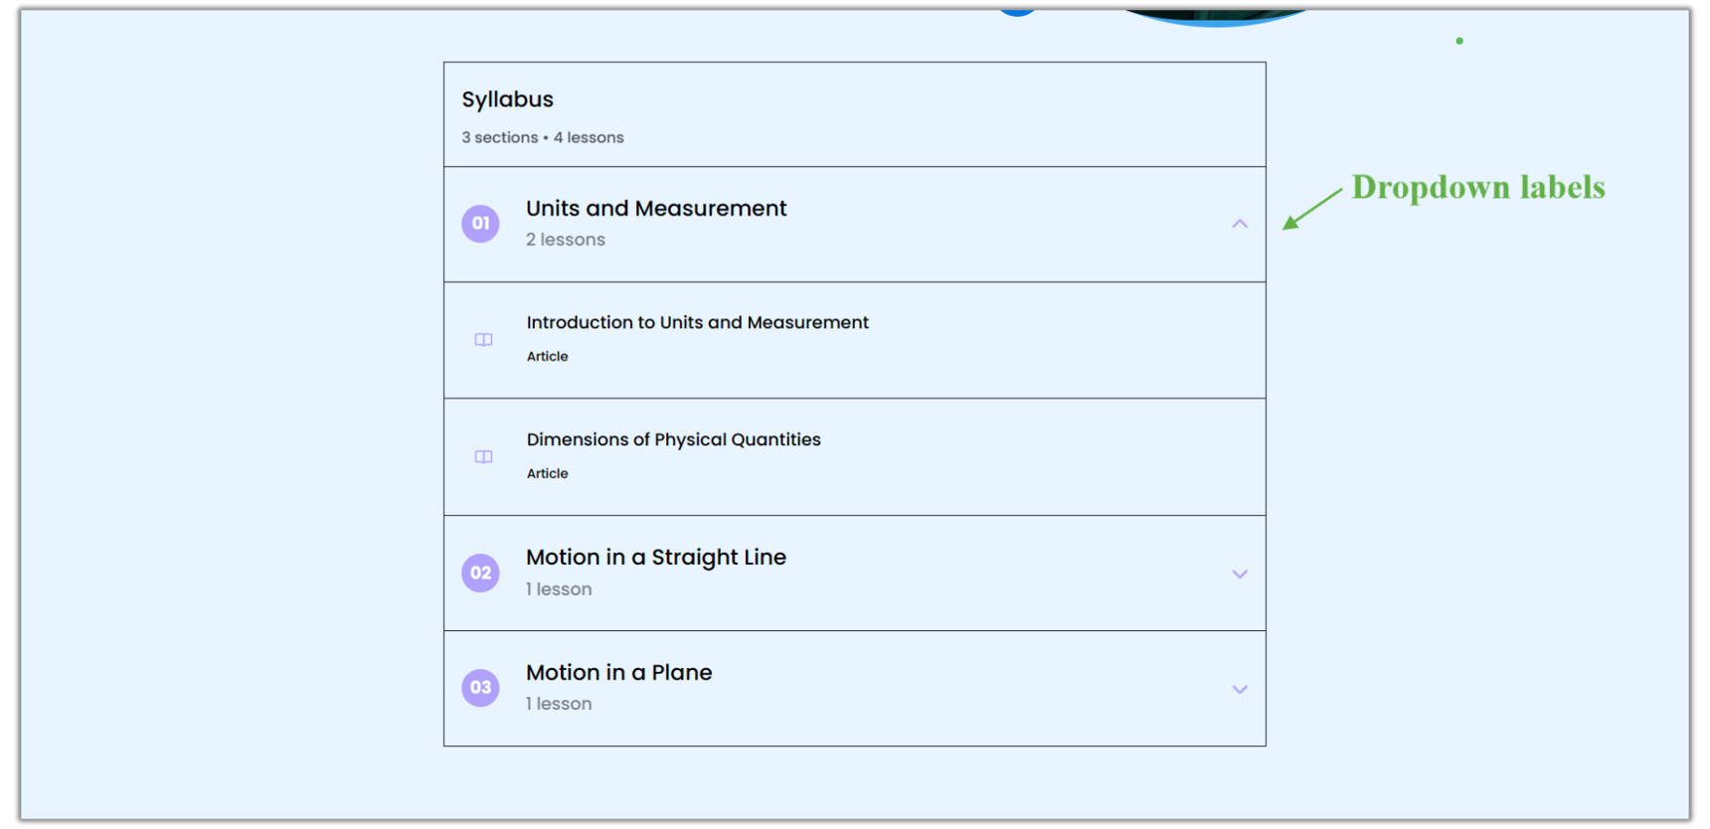Select the 03 section number badge

[480, 687]
